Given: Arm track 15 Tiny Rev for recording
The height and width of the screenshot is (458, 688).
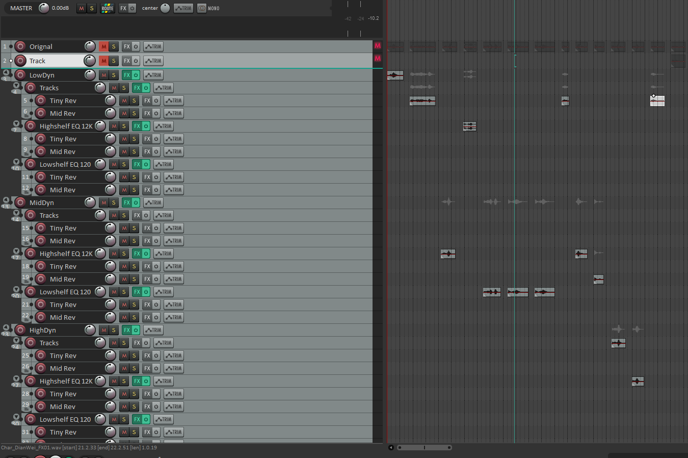Looking at the screenshot, I should [x=41, y=228].
